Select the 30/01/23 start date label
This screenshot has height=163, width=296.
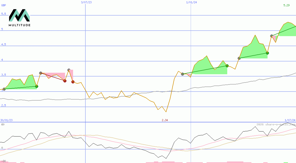click(x=6, y=120)
